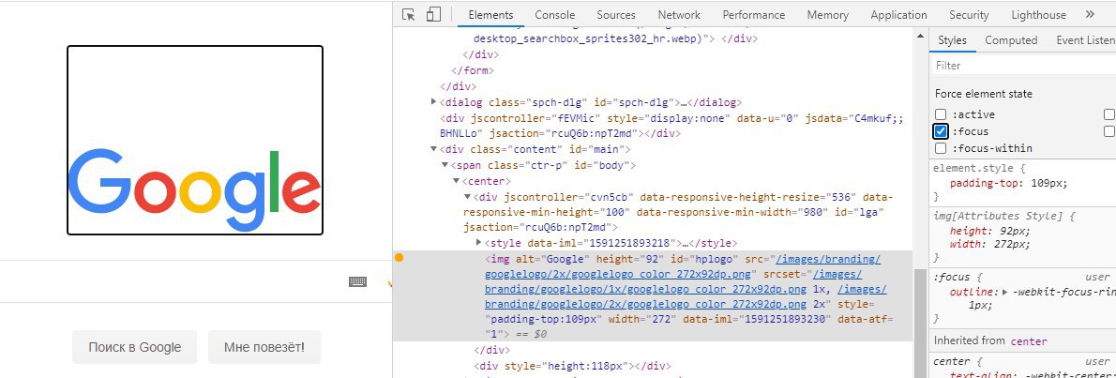Collapse the div jscontroller="cvn5cb" node
The height and width of the screenshot is (378, 1116).
click(x=468, y=196)
